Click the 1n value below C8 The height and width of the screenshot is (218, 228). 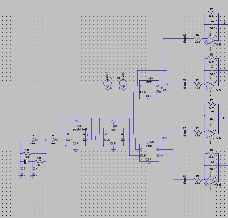pyautogui.click(x=184, y=183)
